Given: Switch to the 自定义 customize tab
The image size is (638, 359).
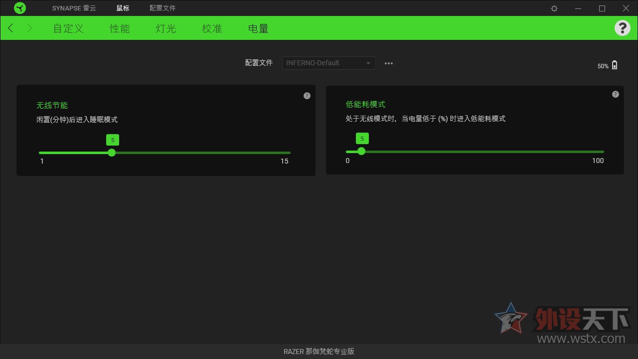Looking at the screenshot, I should click(x=68, y=28).
